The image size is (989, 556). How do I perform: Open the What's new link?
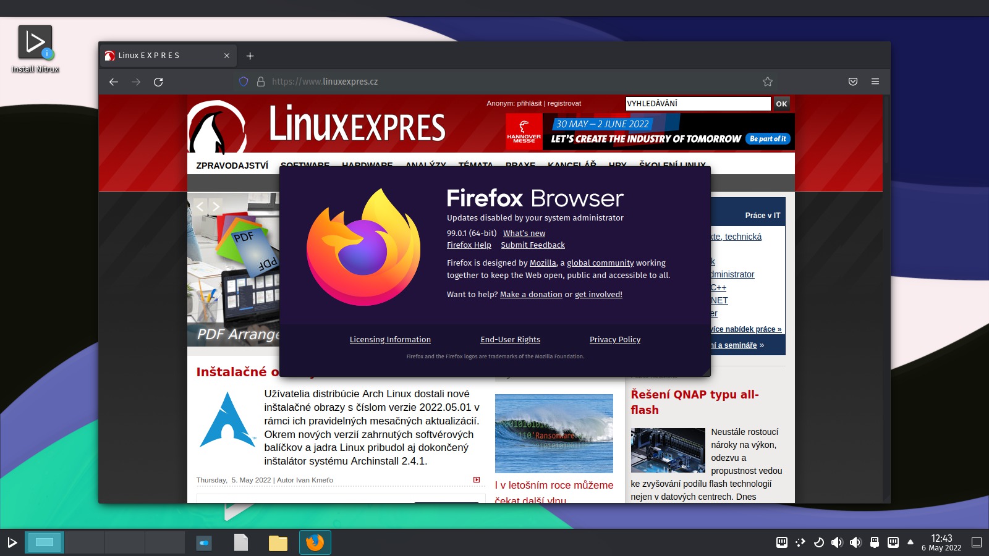coord(524,234)
